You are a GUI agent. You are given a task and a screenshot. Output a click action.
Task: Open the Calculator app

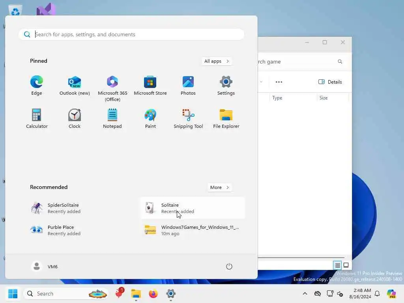37,119
